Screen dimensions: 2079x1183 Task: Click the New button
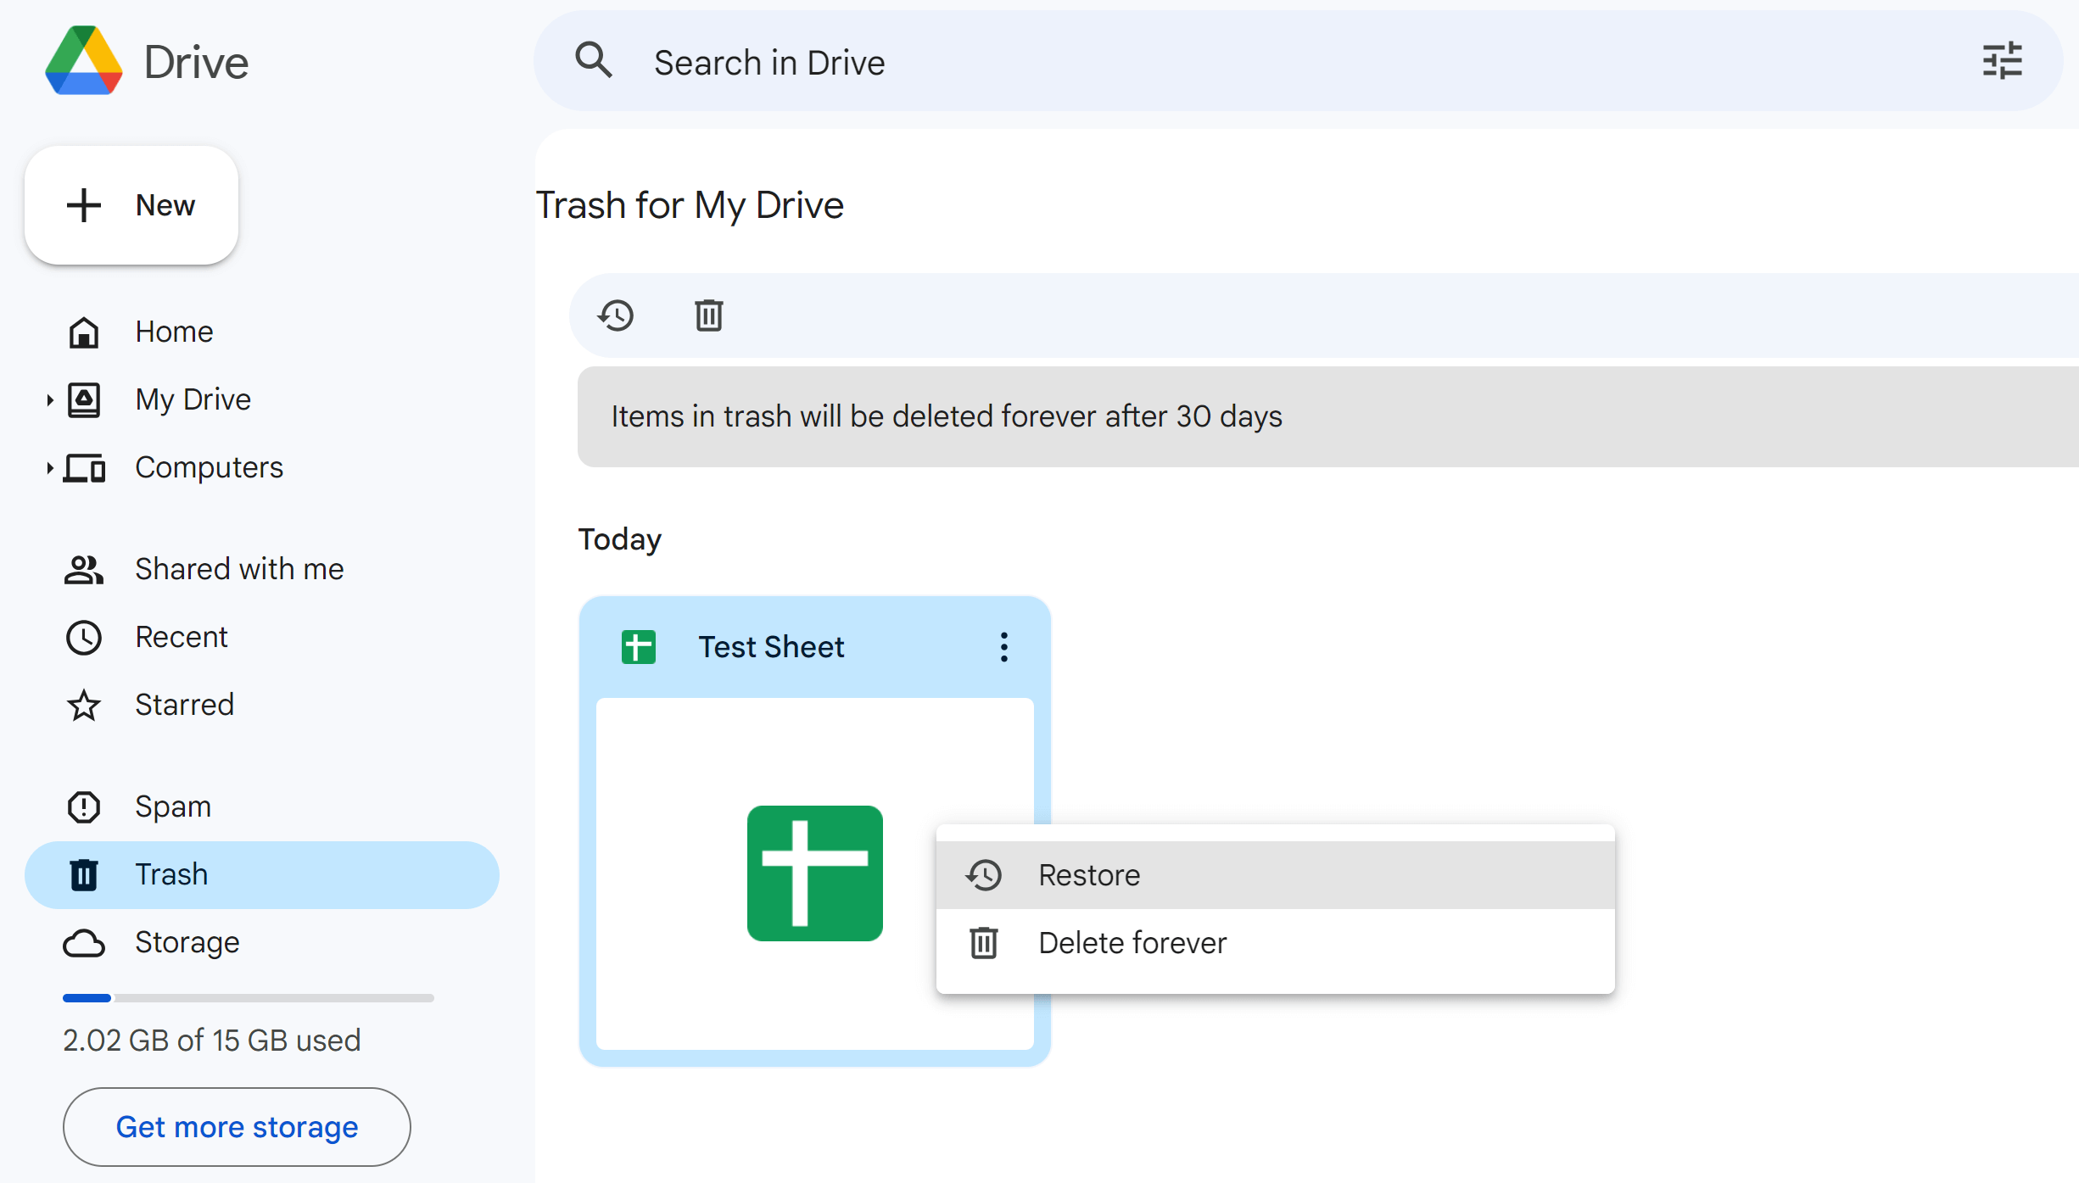point(131,204)
